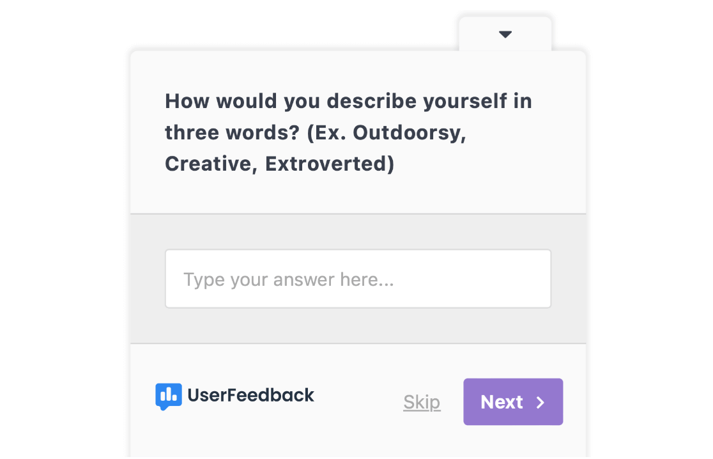Viewport: 713px width, 459px height.
Task: Click the black triangle caret icon
Action: click(x=505, y=34)
